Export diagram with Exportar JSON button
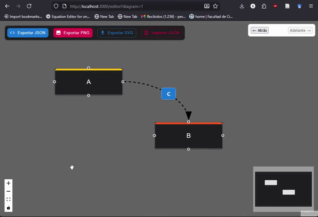Screen dimensions: 318x217 (28, 33)
